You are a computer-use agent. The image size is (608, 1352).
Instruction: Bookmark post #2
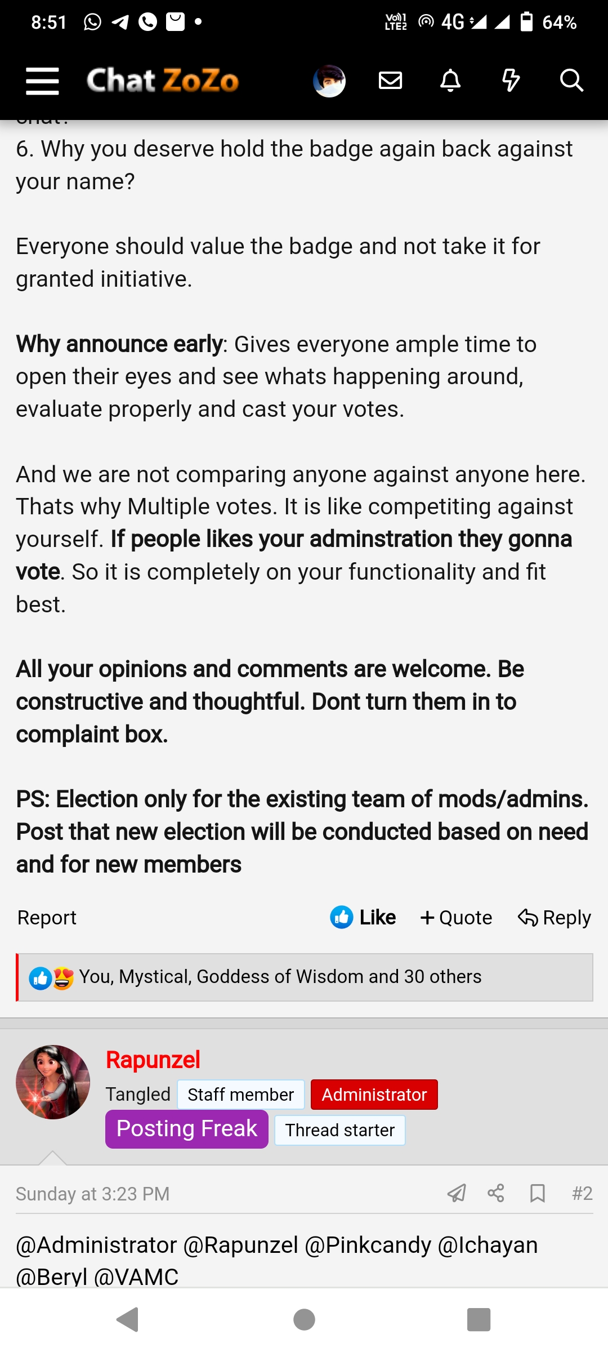click(538, 1193)
